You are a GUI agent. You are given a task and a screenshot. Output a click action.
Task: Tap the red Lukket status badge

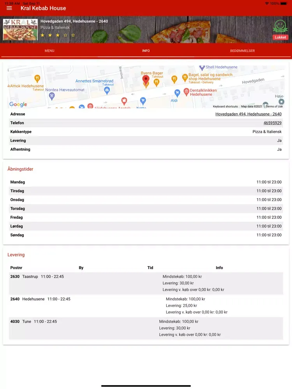280,37
